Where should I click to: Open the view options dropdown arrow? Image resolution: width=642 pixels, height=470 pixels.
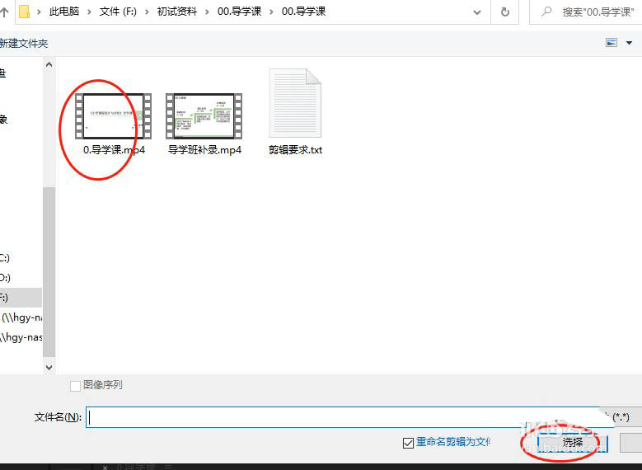[x=630, y=43]
